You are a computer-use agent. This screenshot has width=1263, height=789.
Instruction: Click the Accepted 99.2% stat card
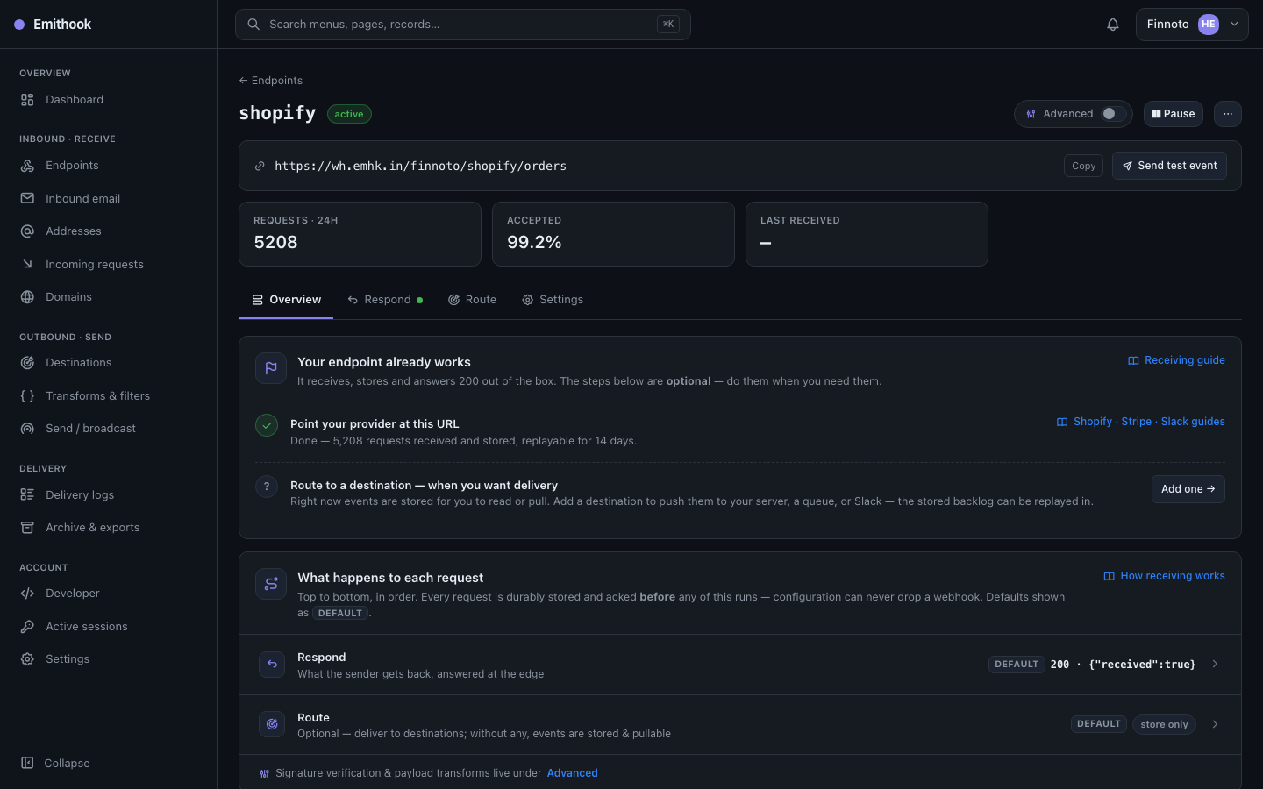tap(613, 234)
